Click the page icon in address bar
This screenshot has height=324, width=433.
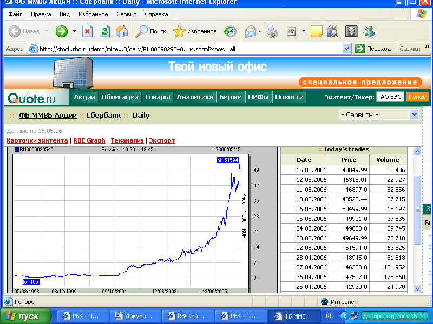point(34,49)
